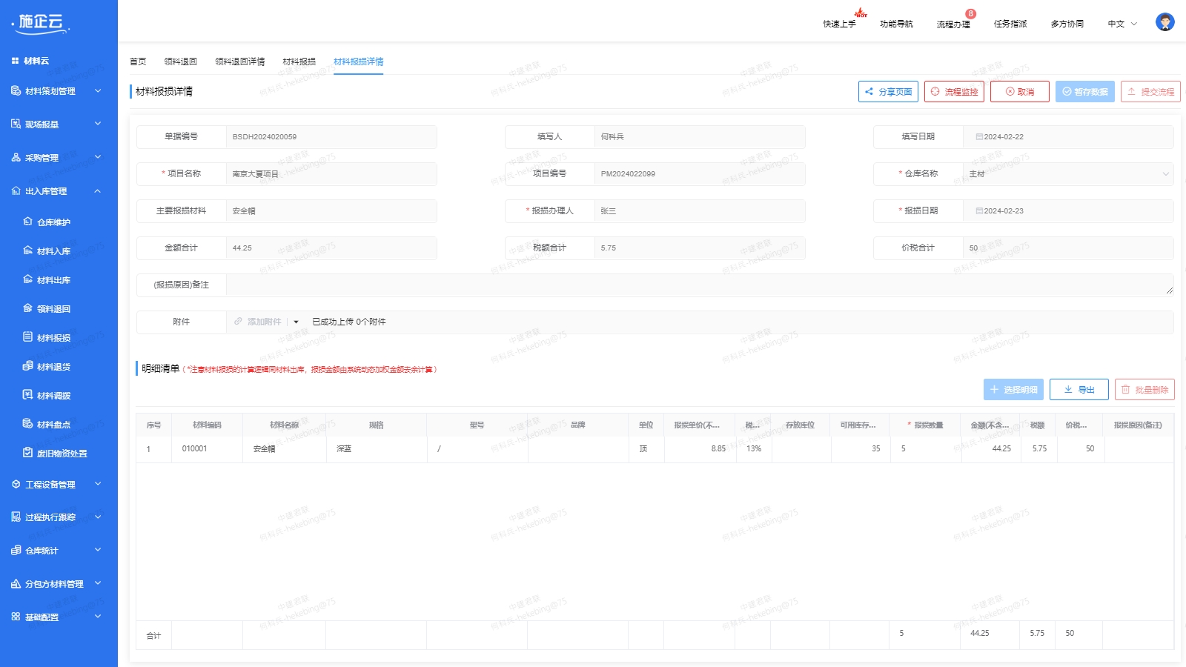Expand the 基础配置 menu chevron

(97, 617)
